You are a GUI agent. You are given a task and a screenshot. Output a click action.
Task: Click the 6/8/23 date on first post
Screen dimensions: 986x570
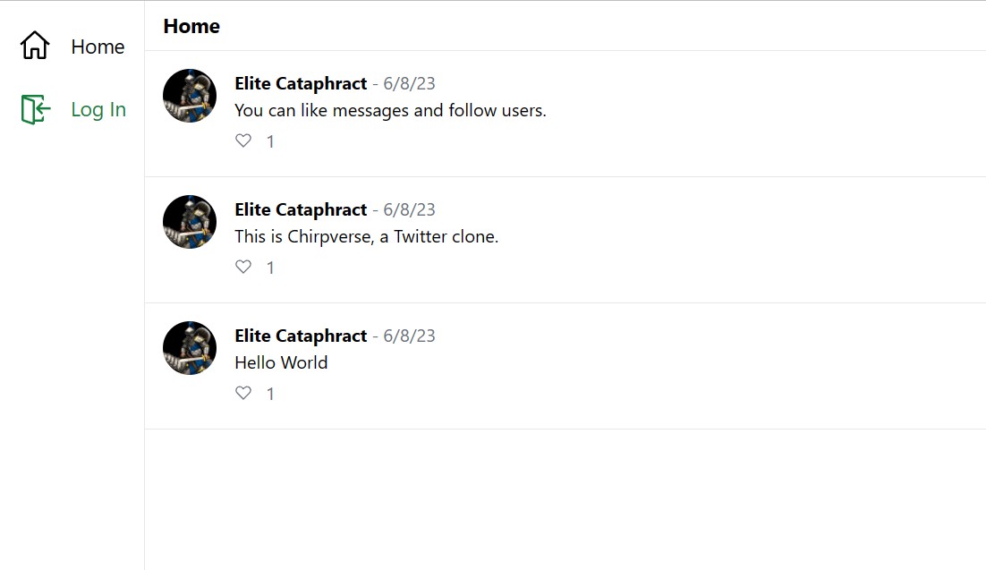(x=410, y=84)
